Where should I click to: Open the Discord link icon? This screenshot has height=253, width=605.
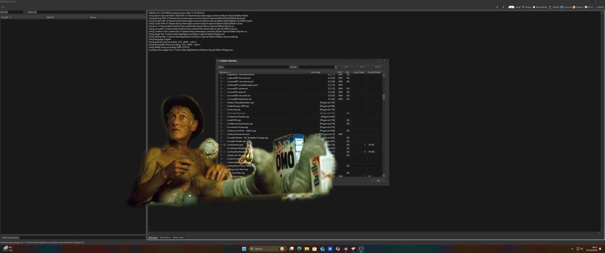[x=562, y=7]
